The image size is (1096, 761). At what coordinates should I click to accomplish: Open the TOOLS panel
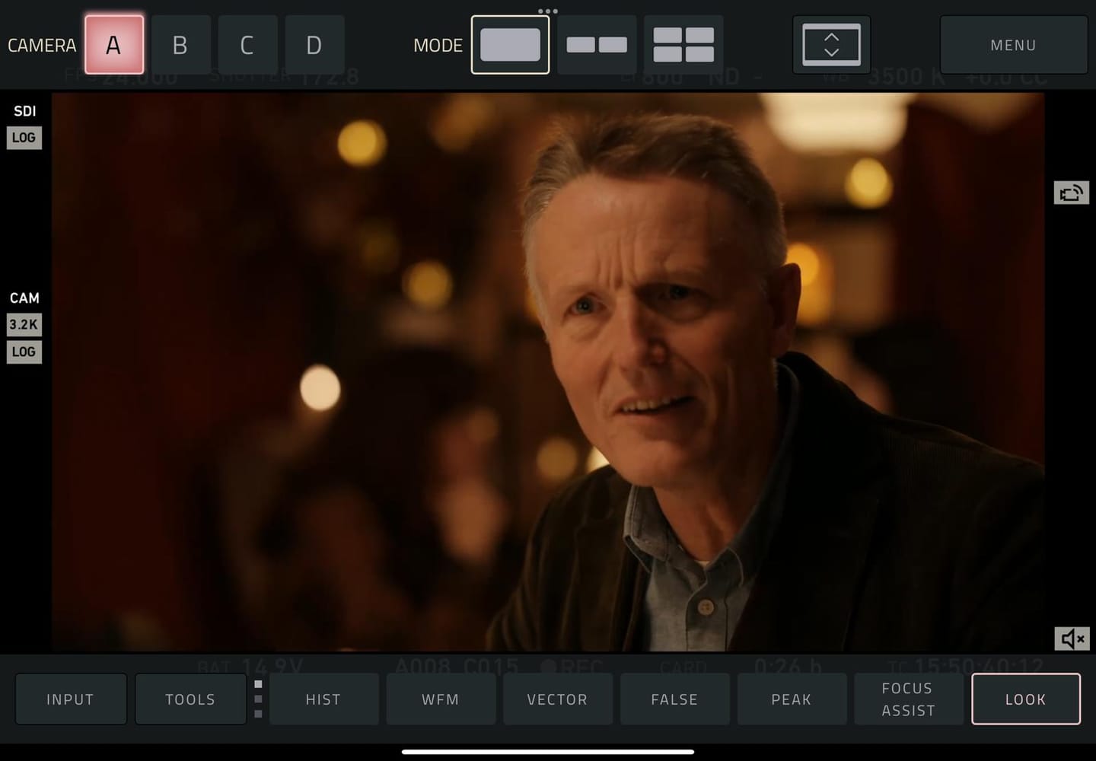[190, 699]
